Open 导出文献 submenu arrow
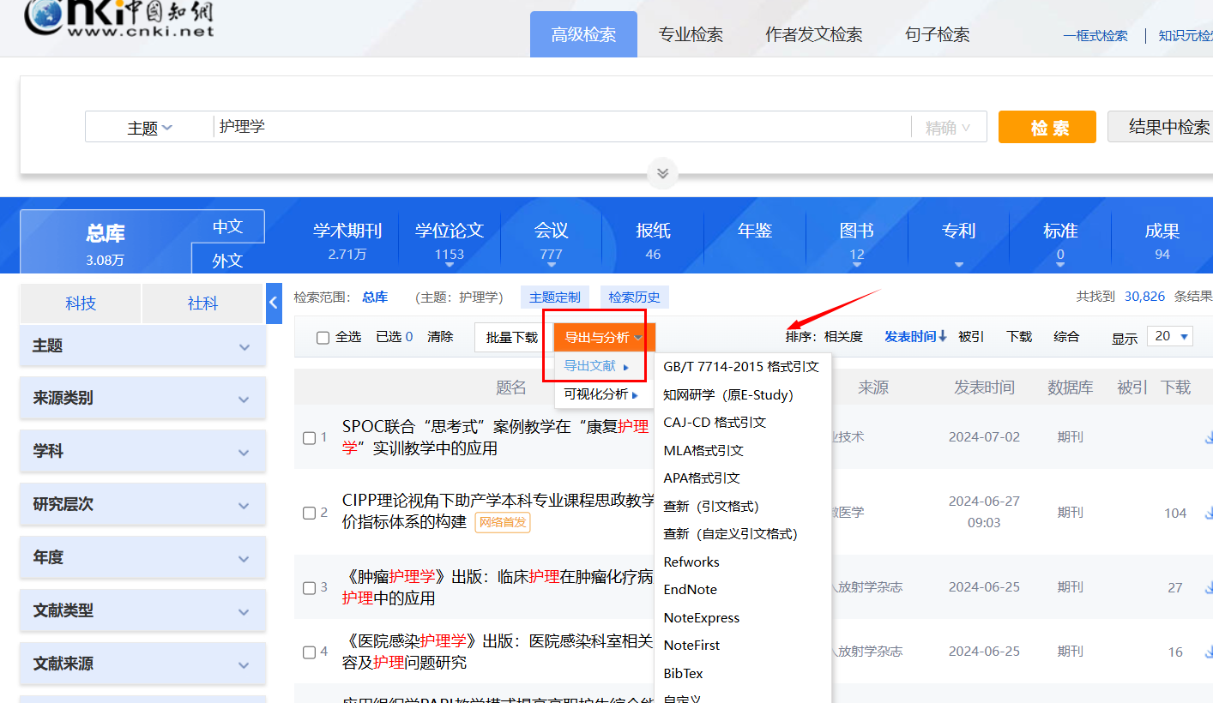 point(626,367)
